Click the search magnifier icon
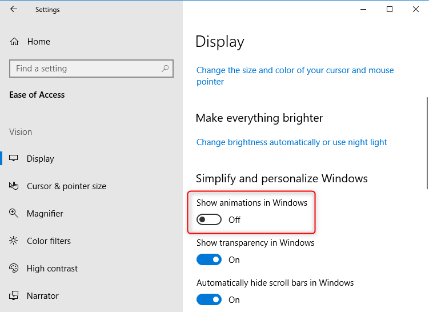The width and height of the screenshot is (429, 312). tap(165, 69)
